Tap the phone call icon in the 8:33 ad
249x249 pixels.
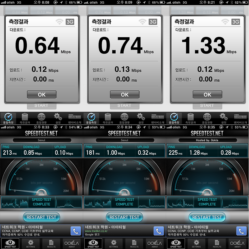tap(76, 231)
